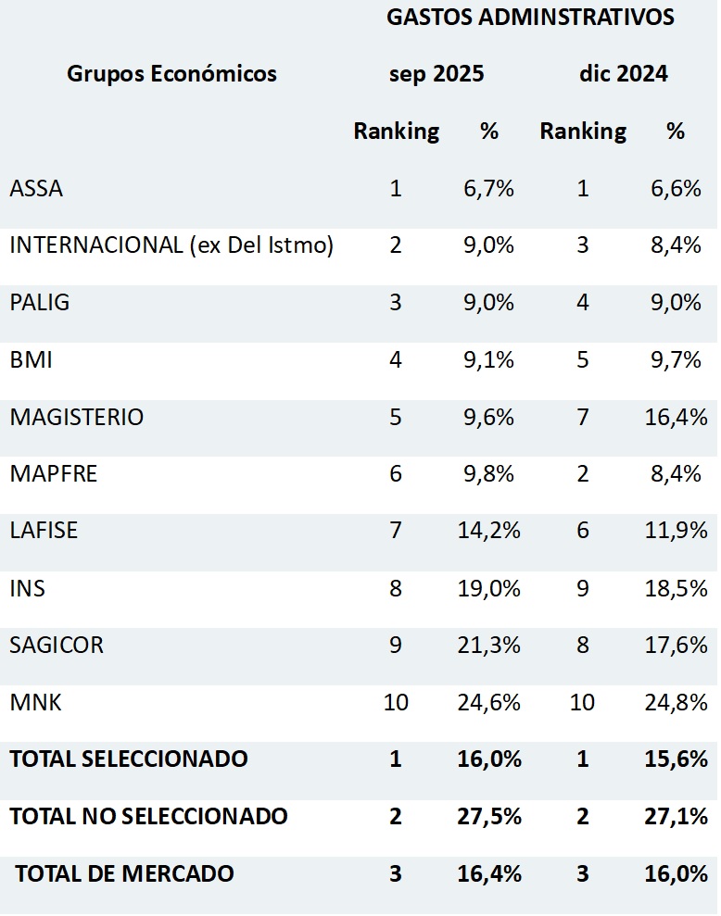Screen dimensions: 721x916
Task: Select the TOTAL DE MERCADO label
Action: [x=124, y=873]
